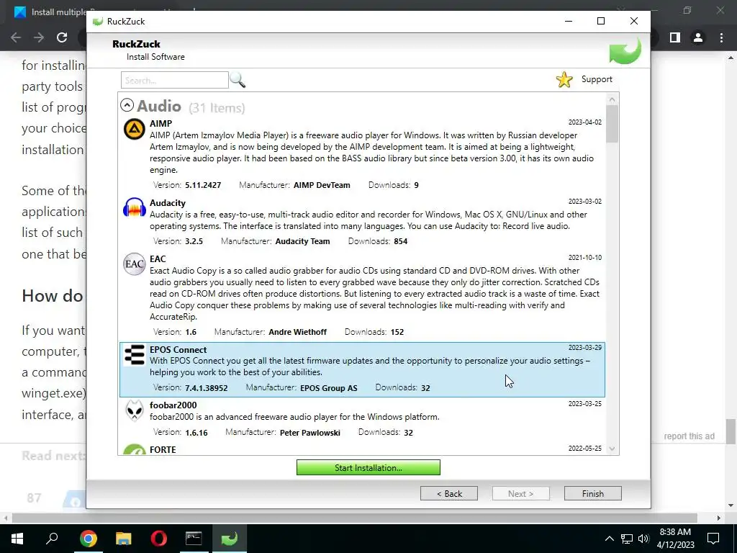Screen dimensions: 737x553
Task: Click the software list scroll-up arrow
Action: [x=612, y=99]
